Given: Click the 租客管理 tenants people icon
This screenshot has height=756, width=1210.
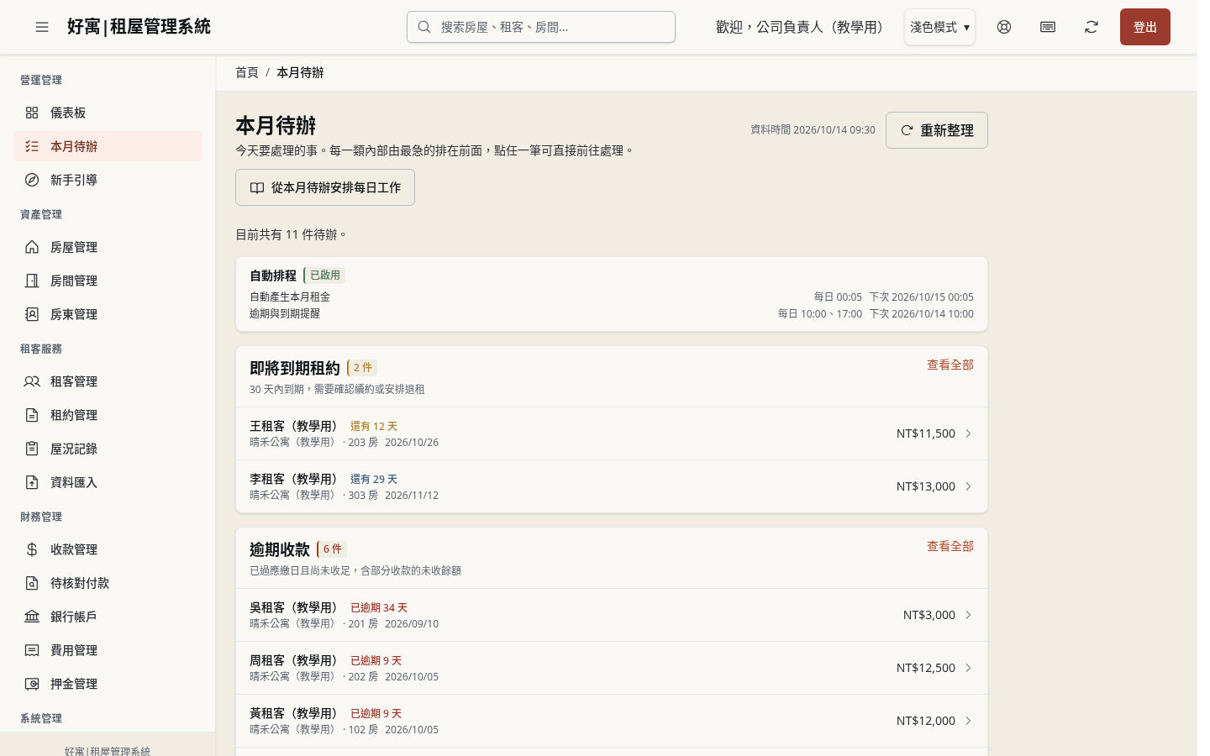Looking at the screenshot, I should click(x=32, y=381).
